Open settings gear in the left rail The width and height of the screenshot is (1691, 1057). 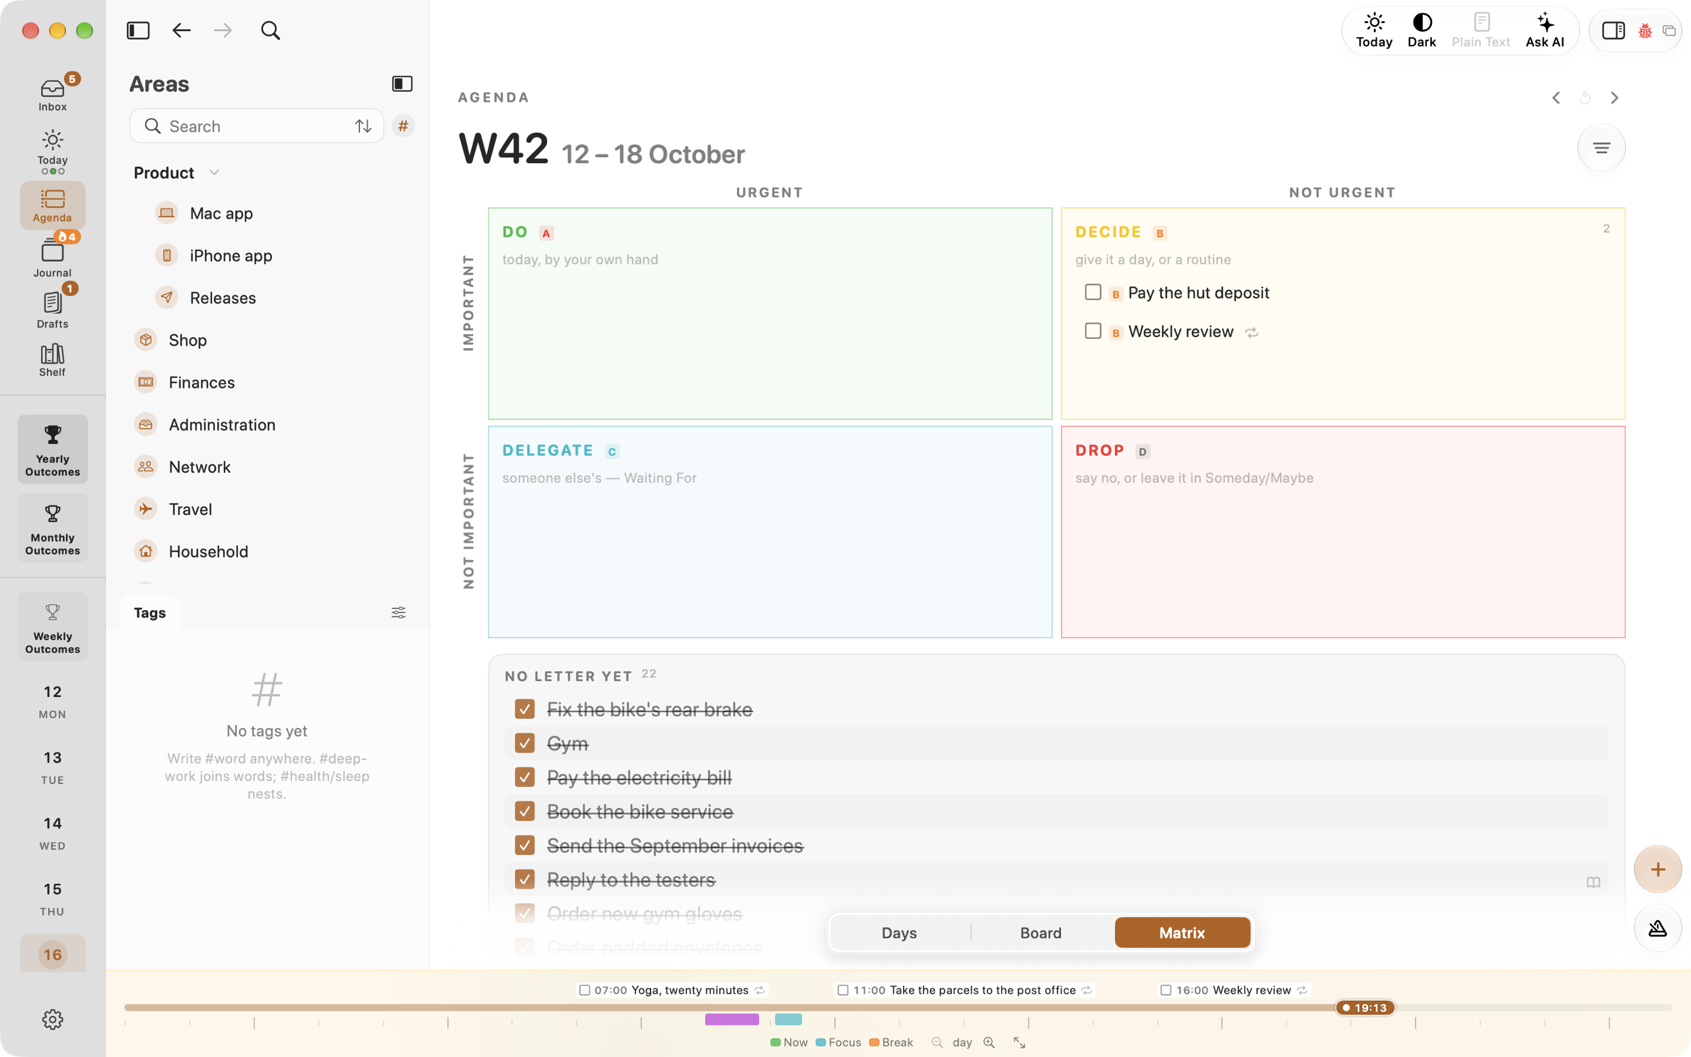tap(52, 1019)
